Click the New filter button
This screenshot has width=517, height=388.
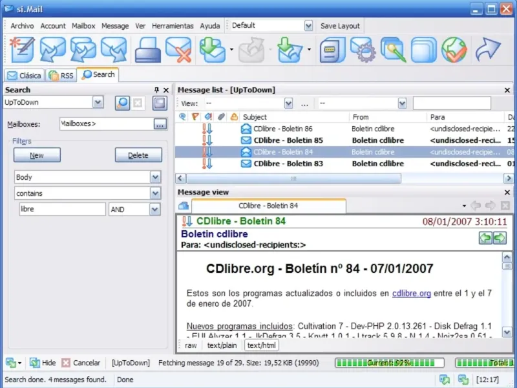tap(37, 155)
